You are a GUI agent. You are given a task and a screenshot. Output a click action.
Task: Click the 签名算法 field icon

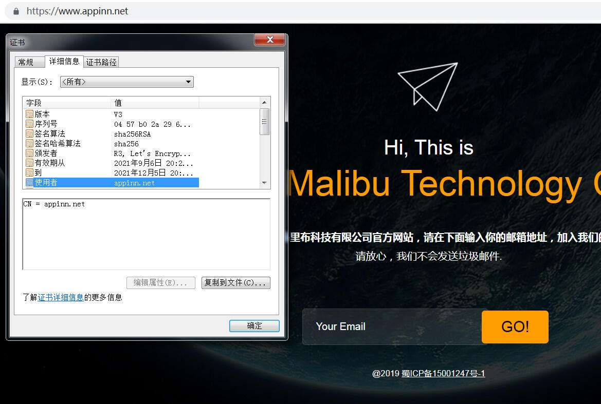tap(29, 133)
